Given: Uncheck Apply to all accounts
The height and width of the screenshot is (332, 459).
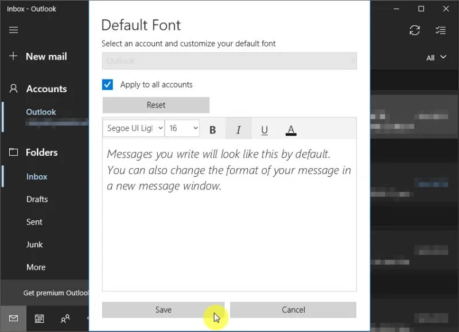Looking at the screenshot, I should coord(107,85).
